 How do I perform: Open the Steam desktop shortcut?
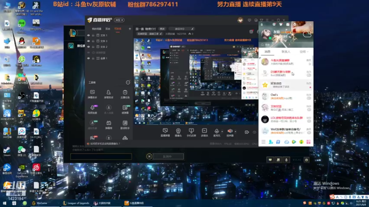(7, 151)
